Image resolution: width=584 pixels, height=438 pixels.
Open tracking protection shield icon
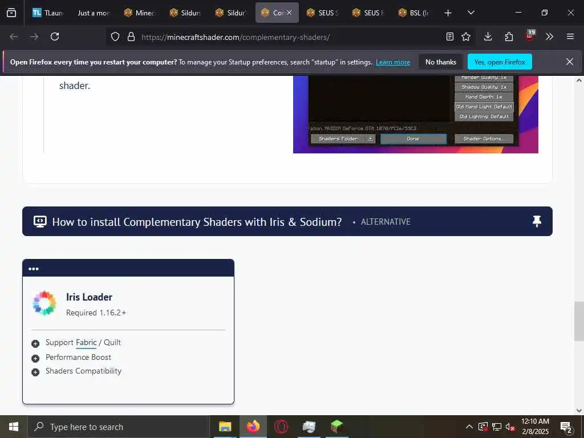tap(115, 36)
